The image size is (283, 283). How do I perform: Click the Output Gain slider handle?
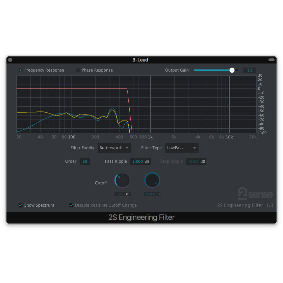232,70
